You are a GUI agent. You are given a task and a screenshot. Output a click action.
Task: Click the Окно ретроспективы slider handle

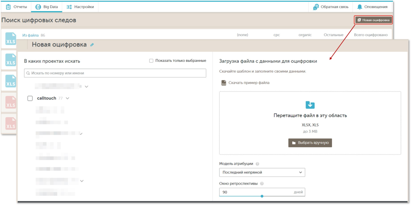coord(262,196)
